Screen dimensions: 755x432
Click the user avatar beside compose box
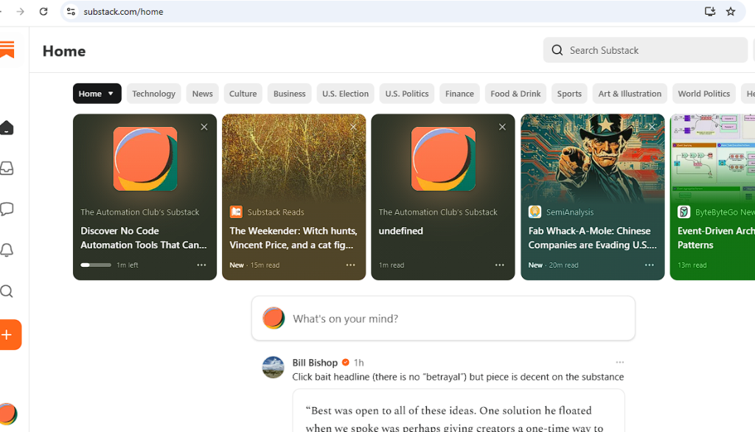coord(274,318)
